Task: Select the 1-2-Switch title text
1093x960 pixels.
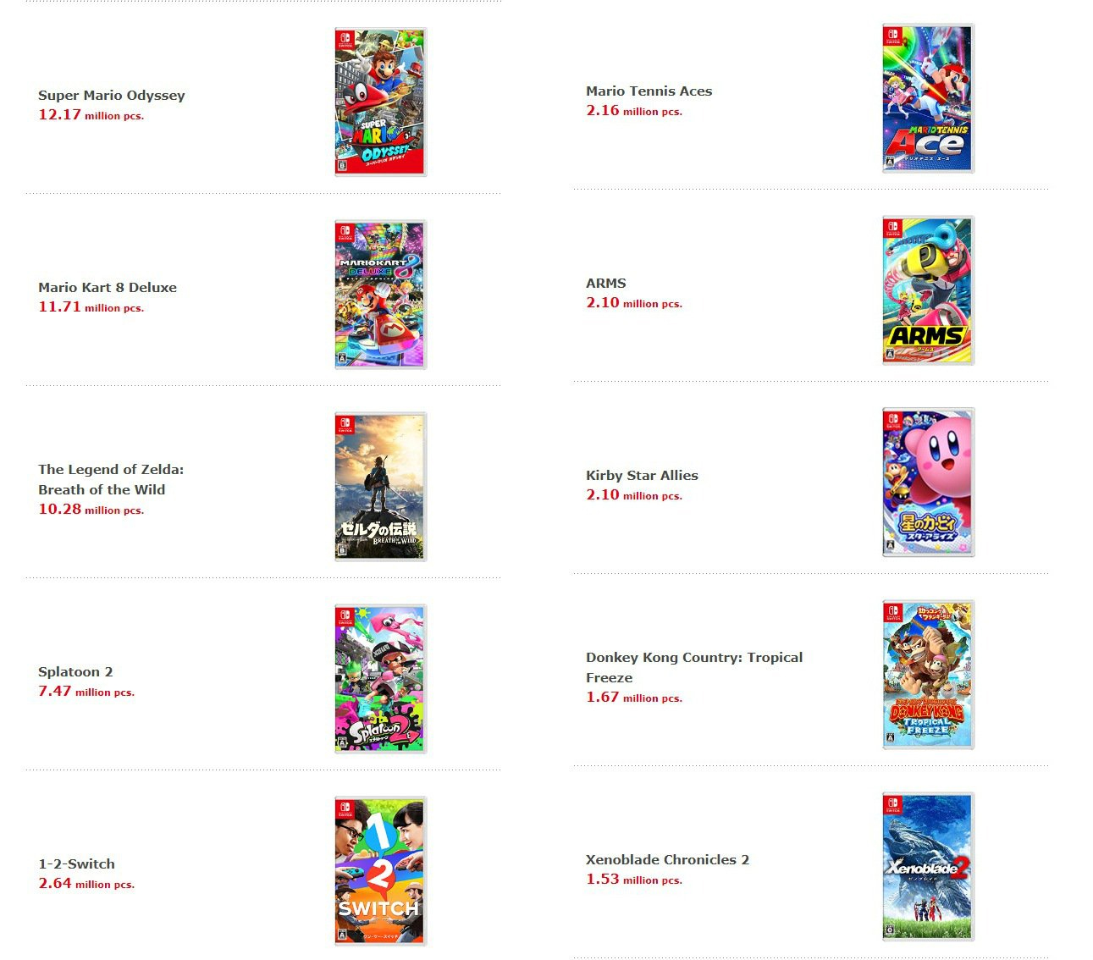Action: click(x=76, y=864)
